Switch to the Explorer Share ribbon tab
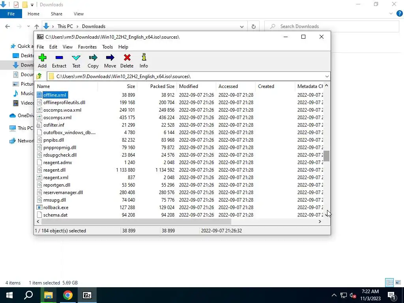 (x=56, y=14)
